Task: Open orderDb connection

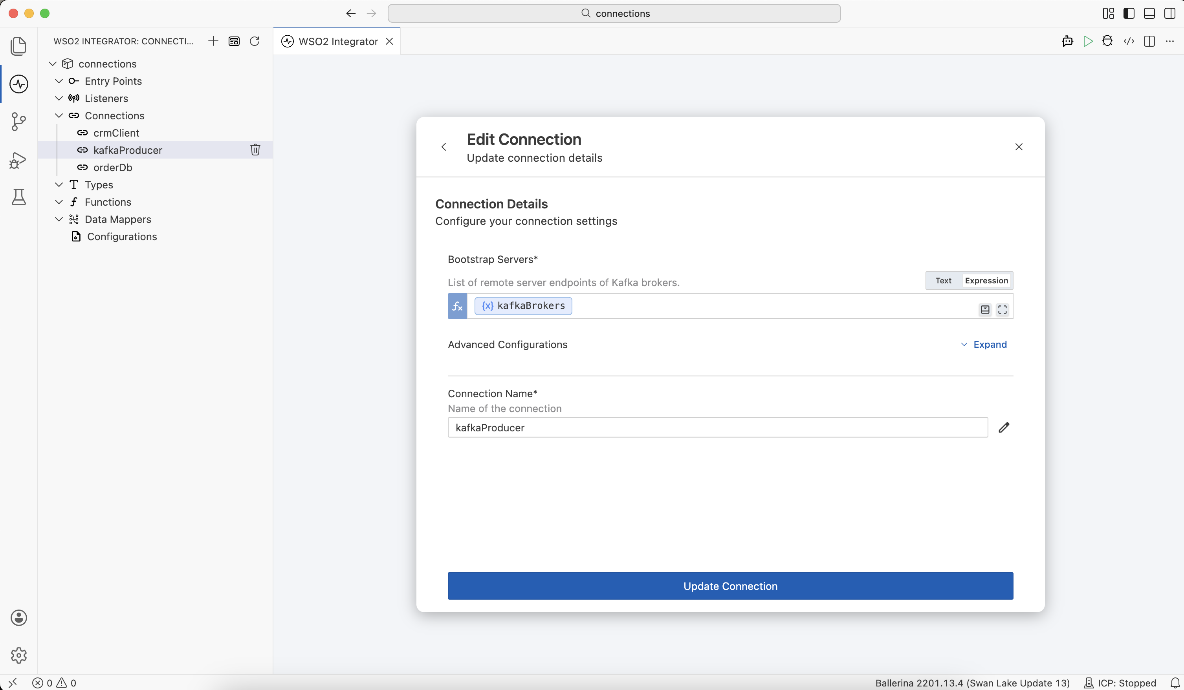Action: pyautogui.click(x=155, y=168)
